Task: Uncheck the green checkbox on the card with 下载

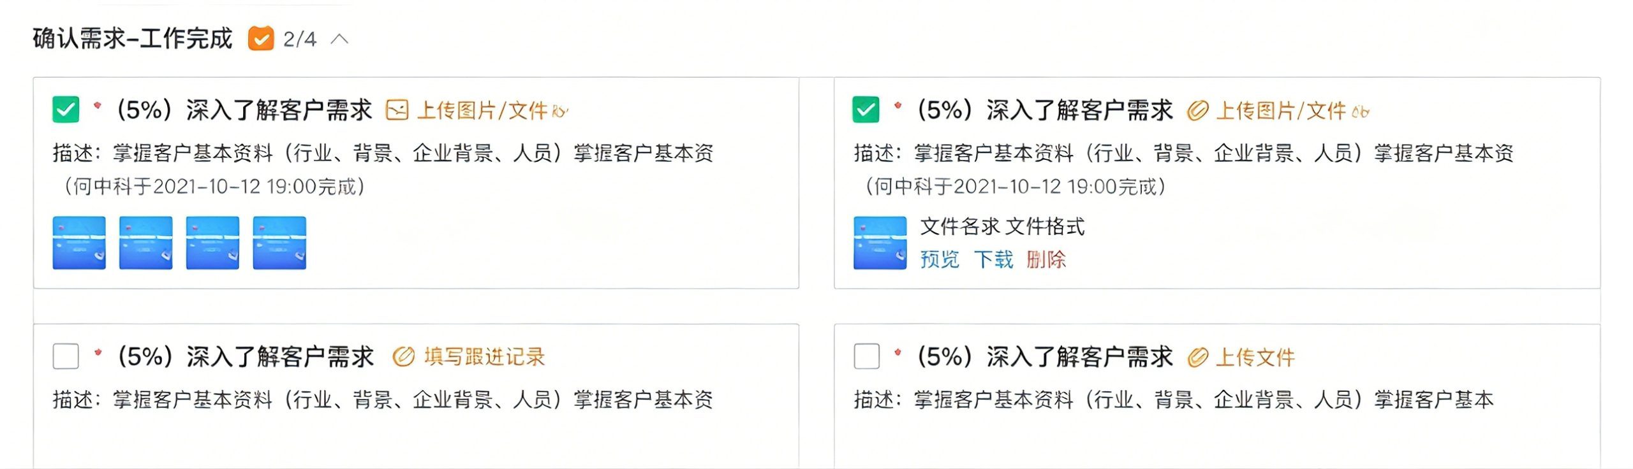Action: [x=866, y=110]
